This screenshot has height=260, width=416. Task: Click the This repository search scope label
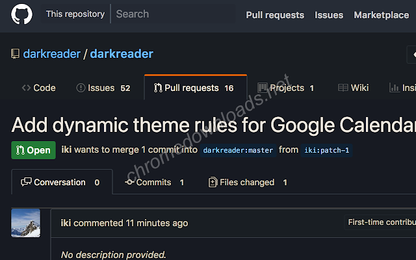[75, 14]
